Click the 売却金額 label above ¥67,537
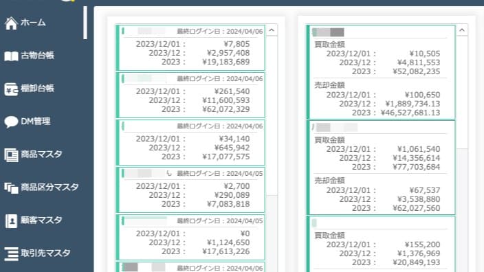This screenshot has width=484, height=272. pyautogui.click(x=329, y=181)
